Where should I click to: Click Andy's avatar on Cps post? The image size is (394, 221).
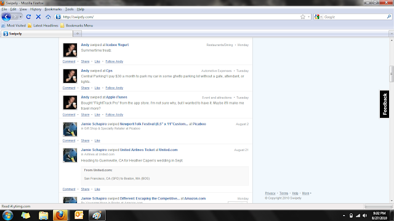70,76
